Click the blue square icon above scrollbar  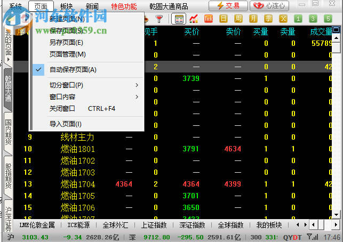coord(336,29)
